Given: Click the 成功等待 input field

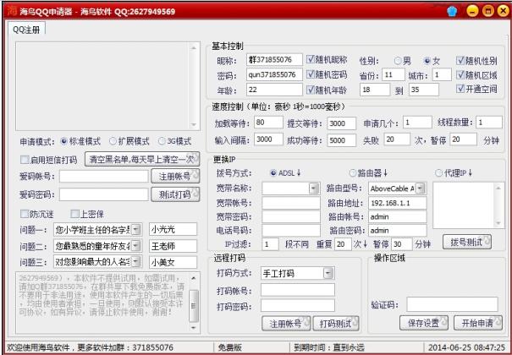Looking at the screenshot, I should (x=342, y=140).
